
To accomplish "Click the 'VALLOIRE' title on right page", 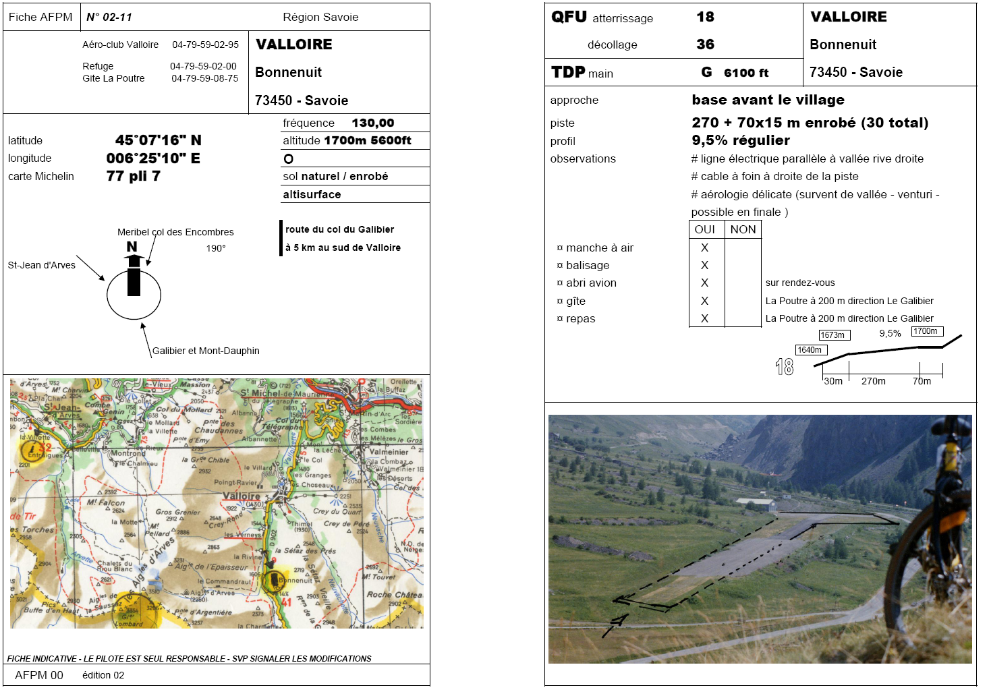I will [849, 17].
